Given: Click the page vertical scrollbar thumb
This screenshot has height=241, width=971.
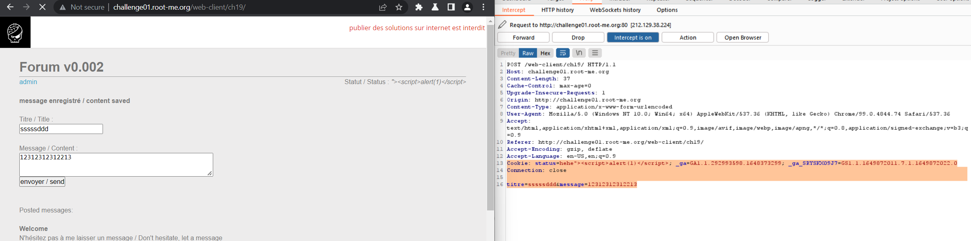Looking at the screenshot, I should [490, 117].
